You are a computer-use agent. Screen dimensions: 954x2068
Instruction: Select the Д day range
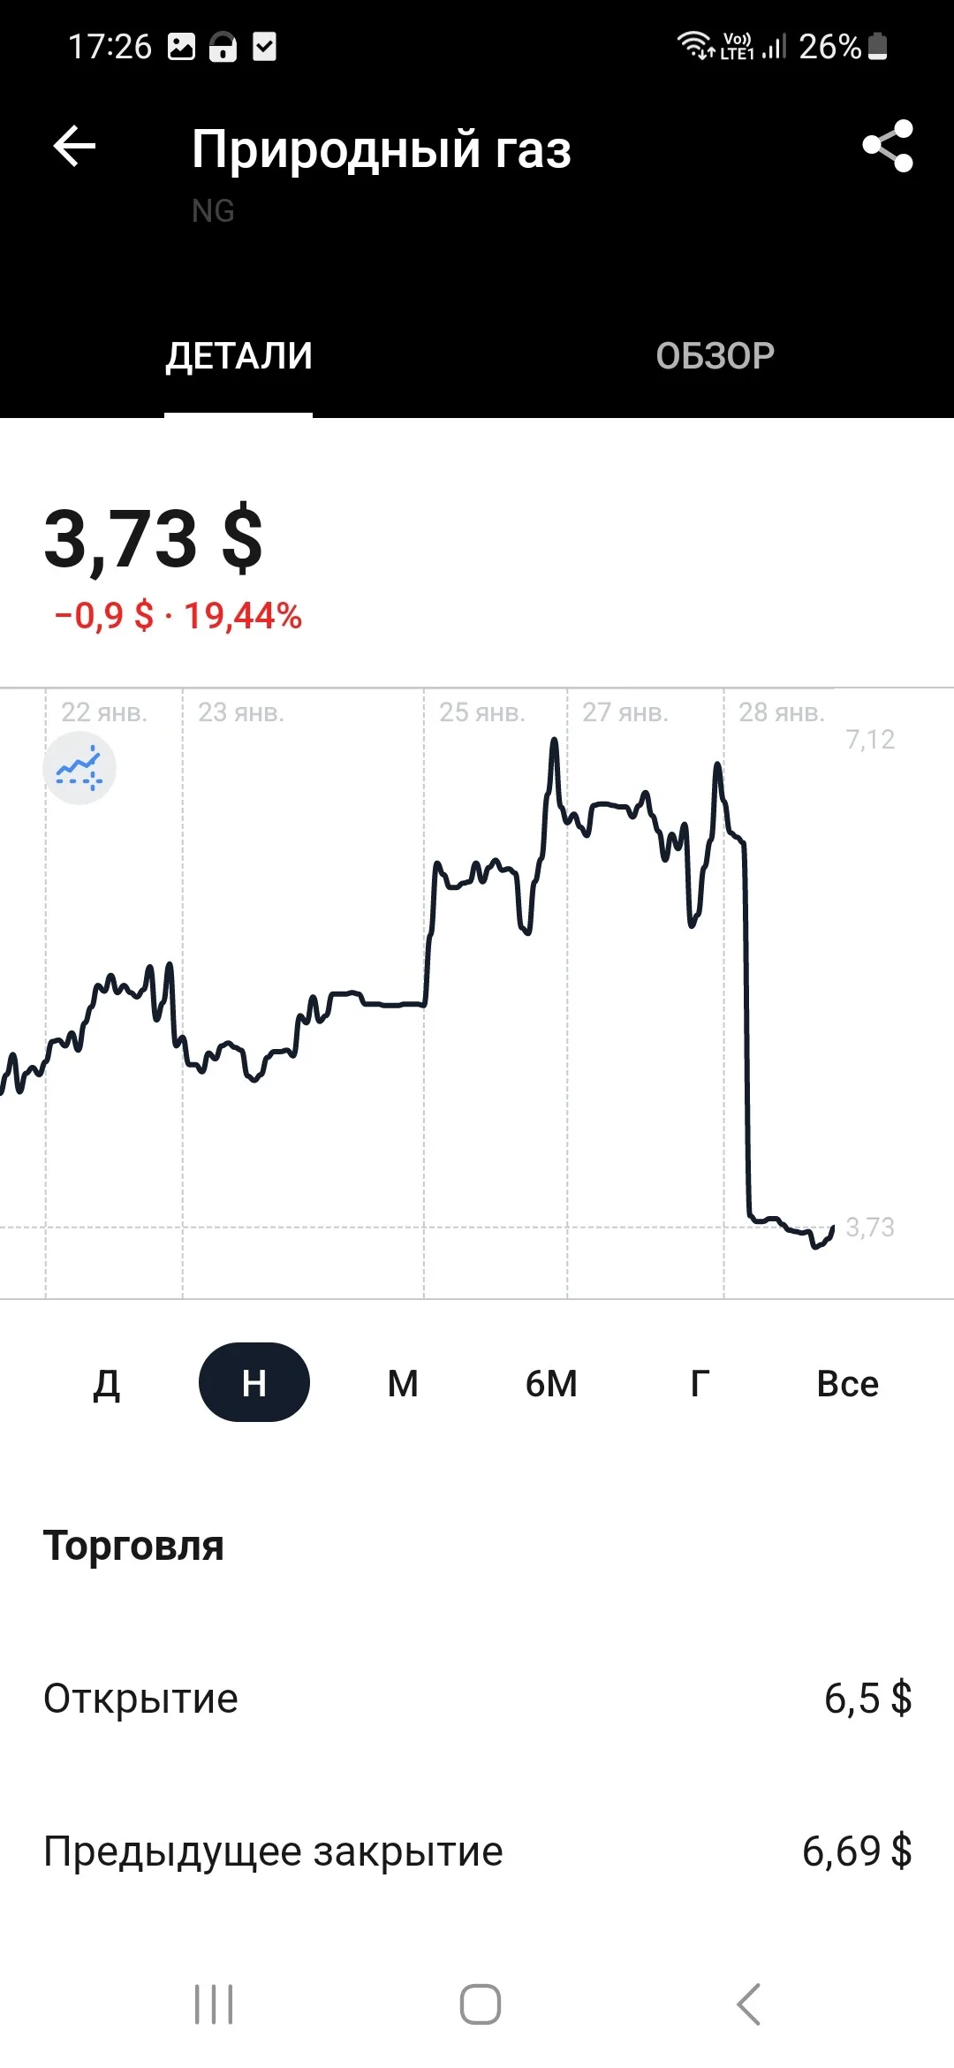coord(106,1383)
